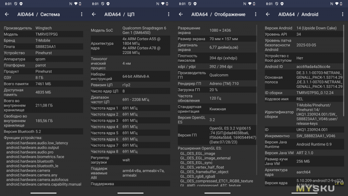Image resolution: width=348 pixels, height=196 pixels.
Task: Select the Размер экрана 70 мм row
Action: pyautogui.click(x=217, y=39)
